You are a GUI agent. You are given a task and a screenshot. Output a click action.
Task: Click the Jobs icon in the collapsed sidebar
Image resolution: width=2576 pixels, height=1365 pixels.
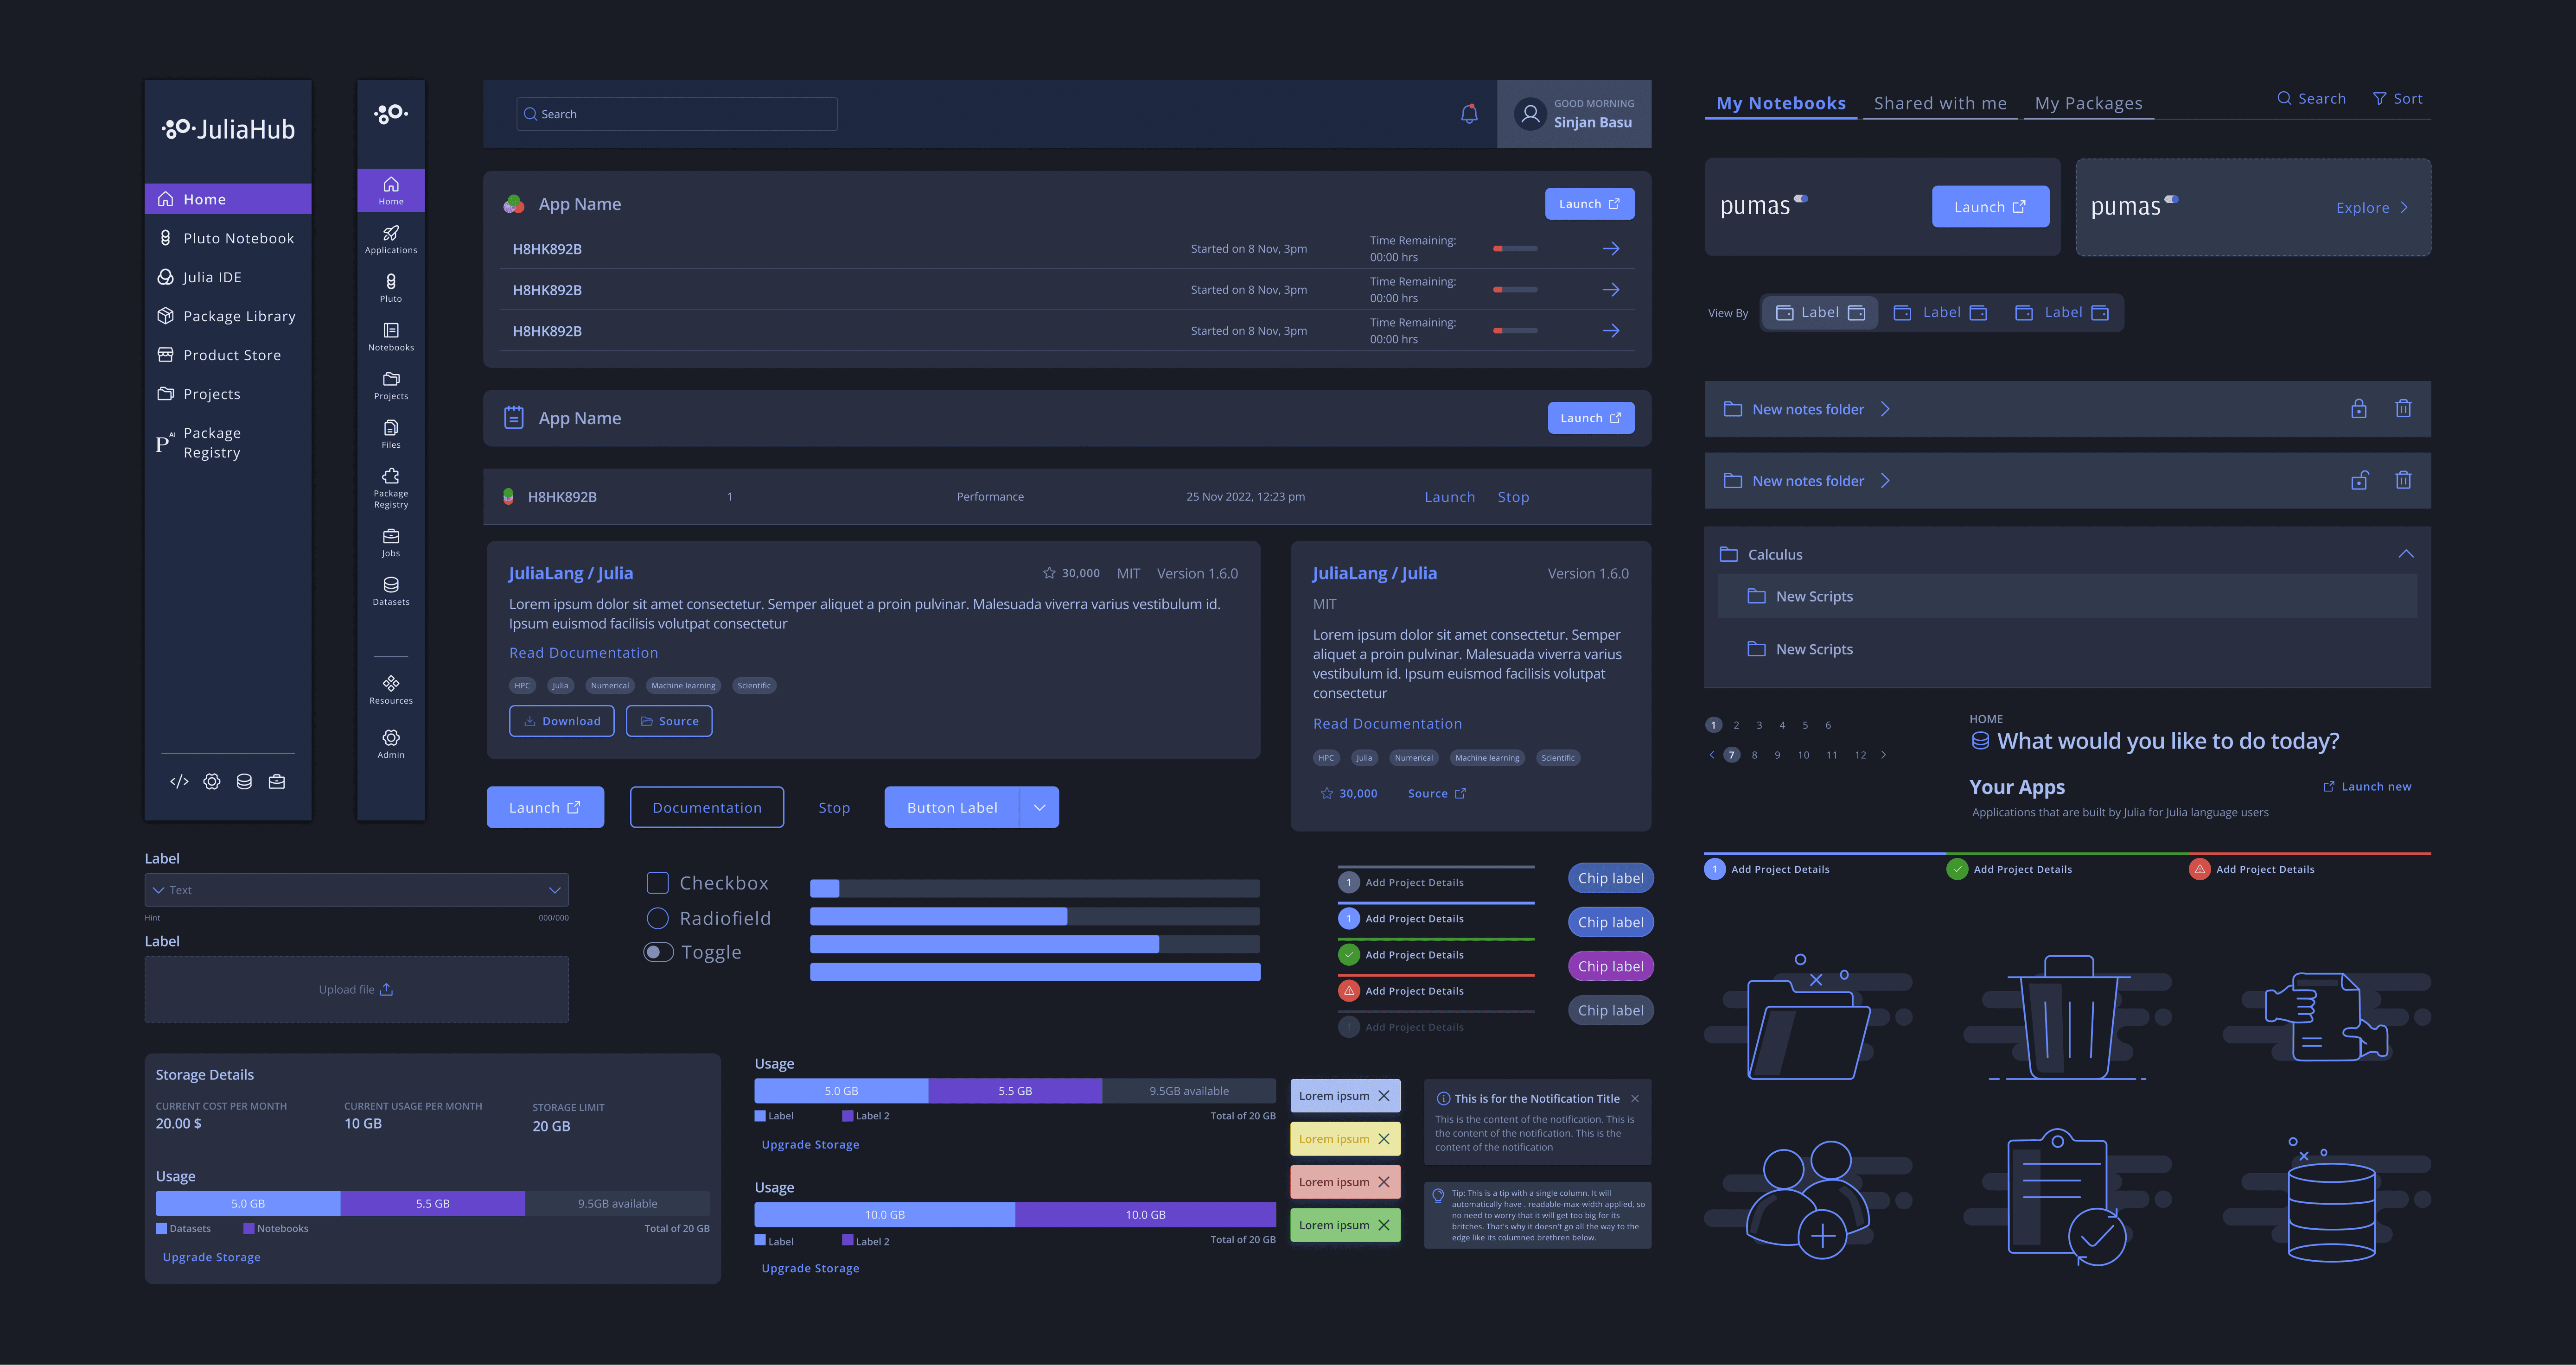click(391, 542)
